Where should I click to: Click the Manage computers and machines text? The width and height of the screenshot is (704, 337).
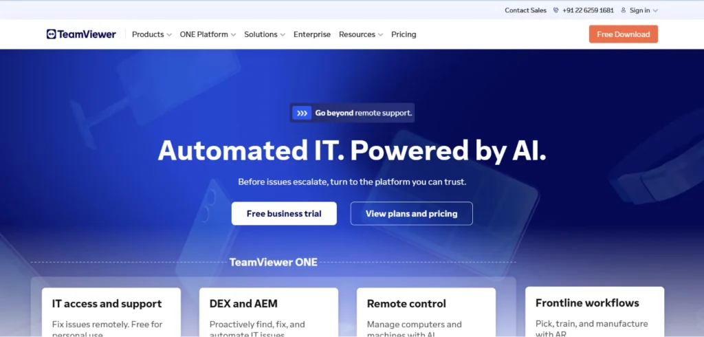pyautogui.click(x=414, y=329)
